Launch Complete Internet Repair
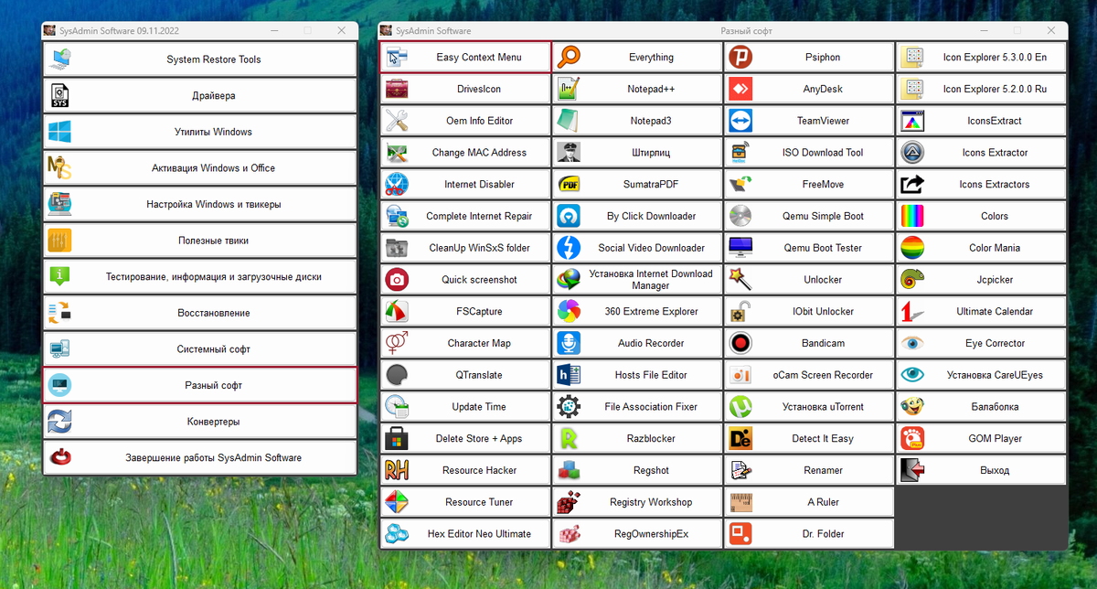This screenshot has height=589, width=1097. click(x=465, y=216)
